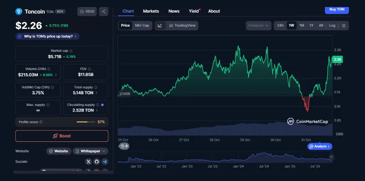Click the Profile score progress bar
The image size is (365, 181).
pyautogui.click(x=86, y=122)
